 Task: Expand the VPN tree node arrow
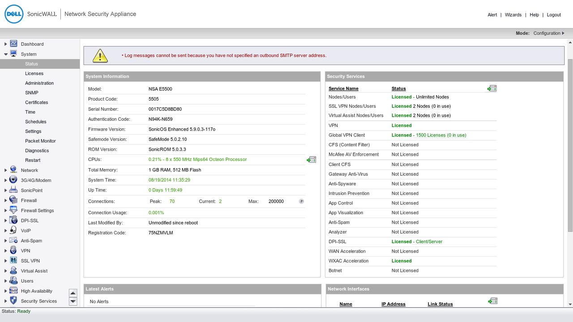pyautogui.click(x=6, y=251)
